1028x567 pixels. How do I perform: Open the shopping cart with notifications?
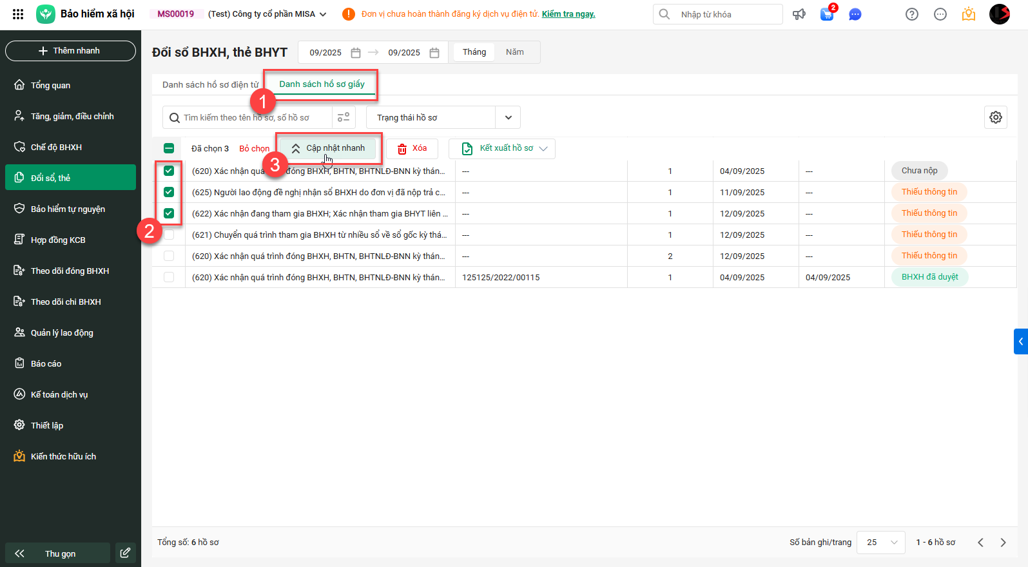click(827, 14)
